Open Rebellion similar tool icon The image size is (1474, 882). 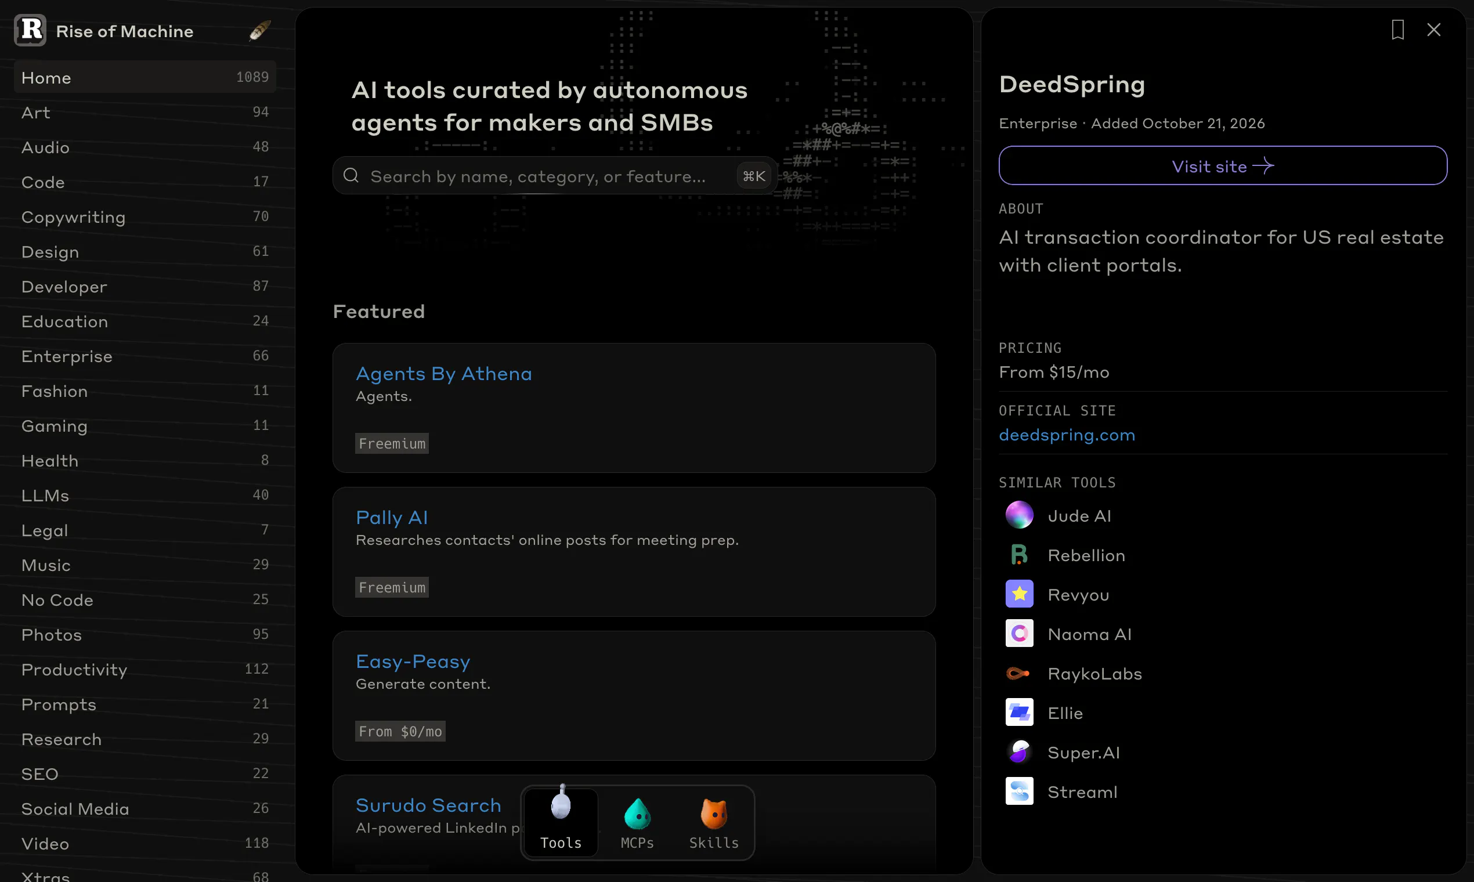(x=1019, y=555)
